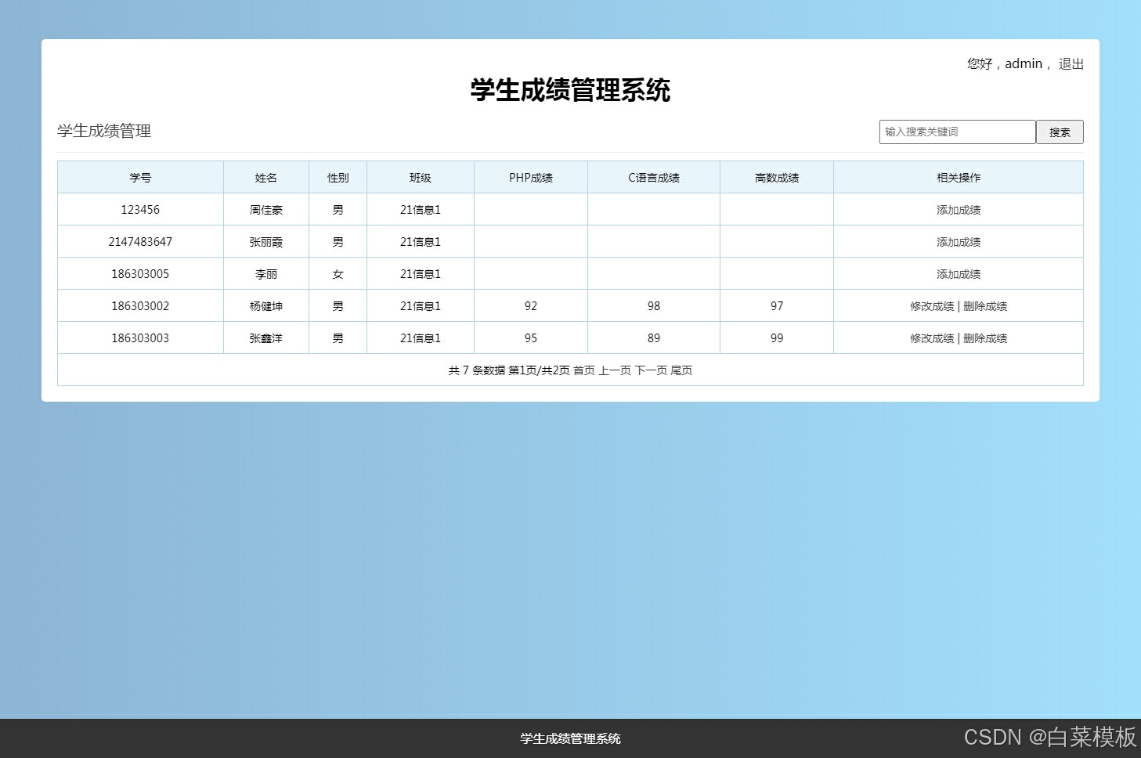Viewport: 1141px width, 758px height.
Task: Click 删除成绩 for student 张鑫洋
Action: click(985, 338)
